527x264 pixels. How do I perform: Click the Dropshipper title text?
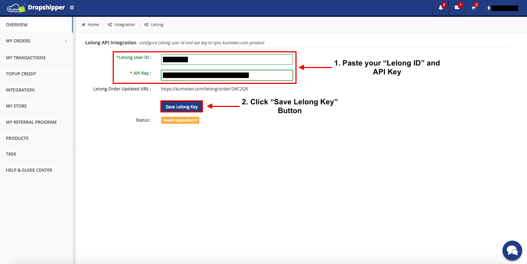pyautogui.click(x=47, y=7)
